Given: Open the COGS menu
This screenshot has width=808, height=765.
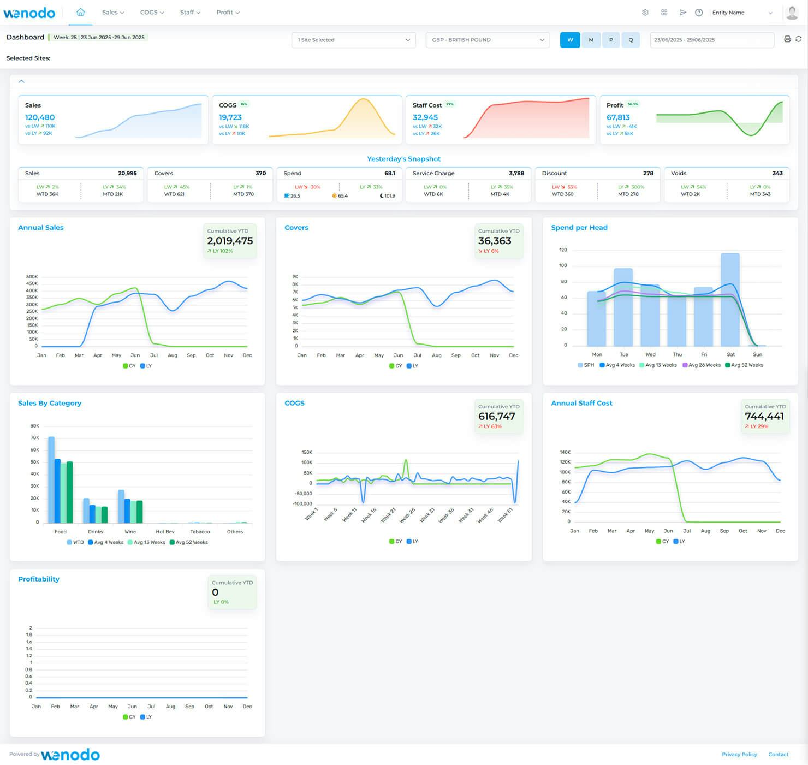Looking at the screenshot, I should [x=151, y=12].
